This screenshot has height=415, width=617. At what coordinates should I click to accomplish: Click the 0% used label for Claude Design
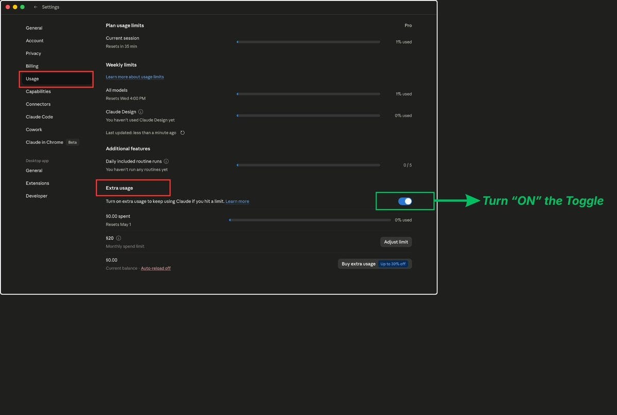(403, 116)
